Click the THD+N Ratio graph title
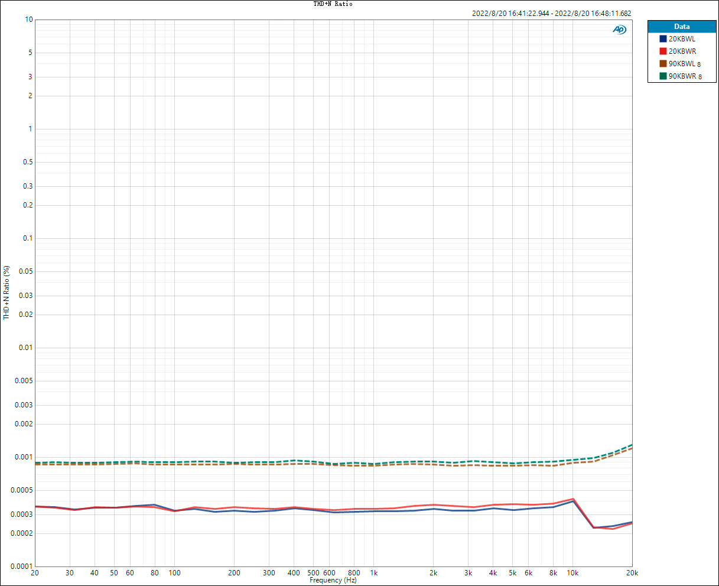This screenshot has height=586, width=719. [333, 4]
